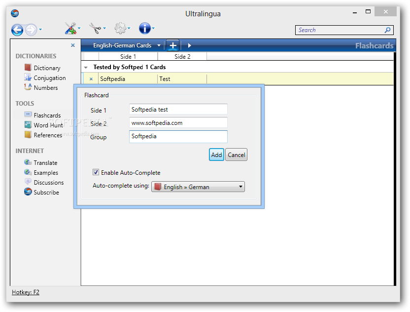The width and height of the screenshot is (410, 312).
Task: Select the Softpedia cell in the card row
Action: 128,79
